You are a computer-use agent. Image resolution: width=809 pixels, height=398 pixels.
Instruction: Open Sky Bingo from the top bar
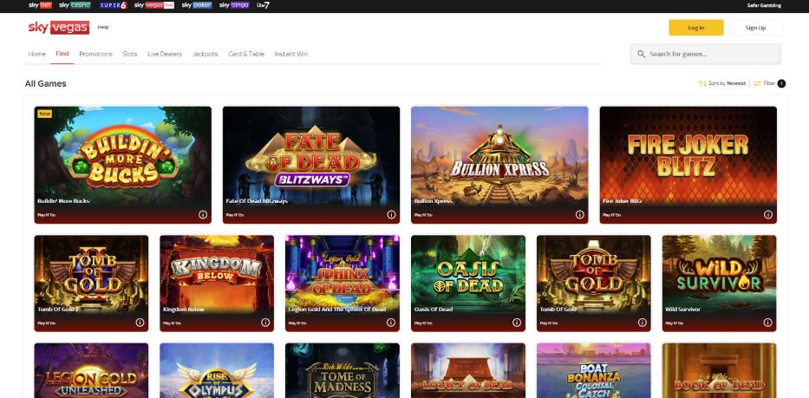click(x=234, y=5)
